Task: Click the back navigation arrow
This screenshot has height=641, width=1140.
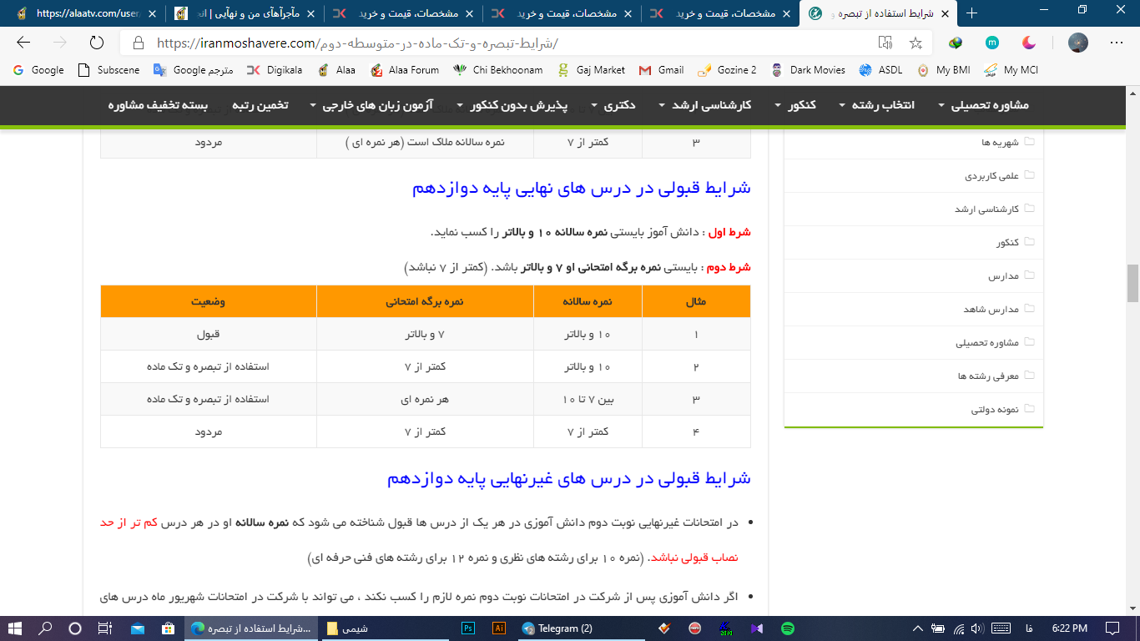Action: pos(23,43)
